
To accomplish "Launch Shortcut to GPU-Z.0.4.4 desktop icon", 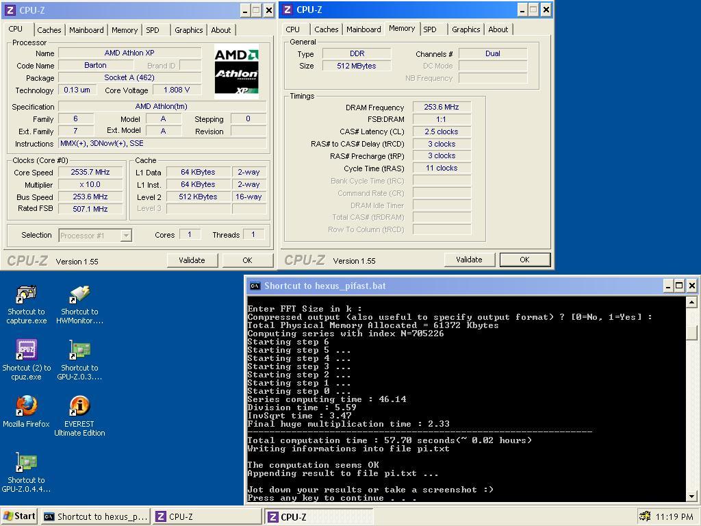I will point(26,473).
